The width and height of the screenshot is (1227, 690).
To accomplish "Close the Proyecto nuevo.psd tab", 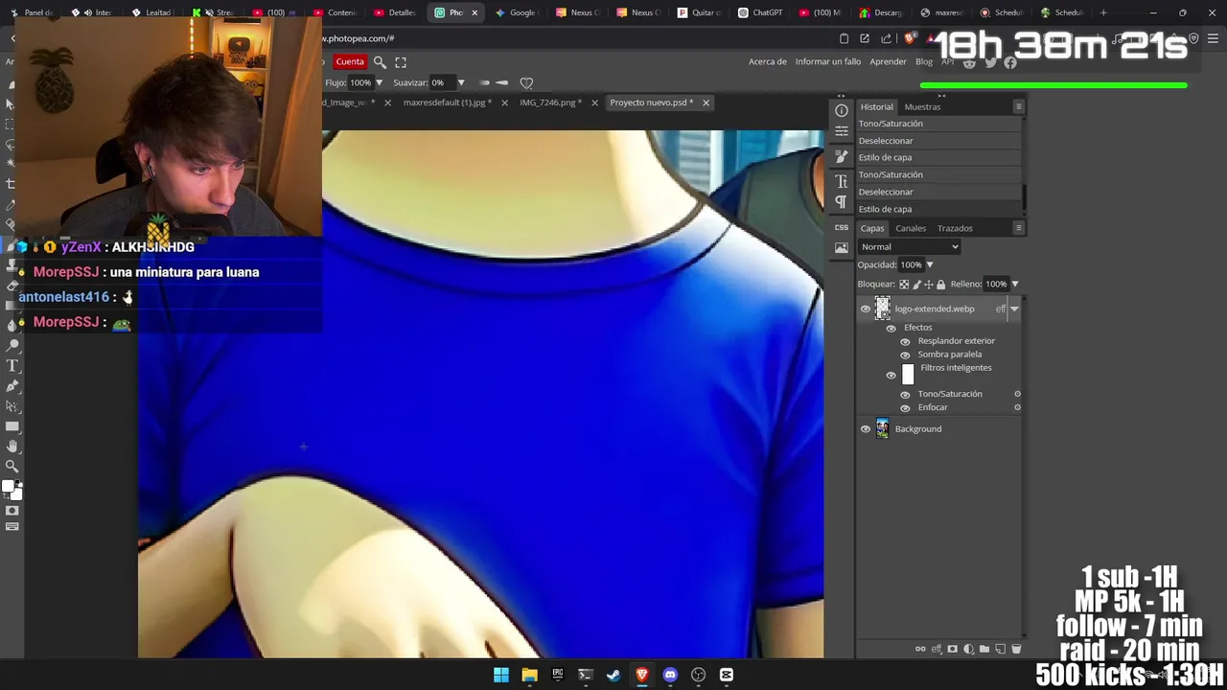I will click(x=706, y=103).
